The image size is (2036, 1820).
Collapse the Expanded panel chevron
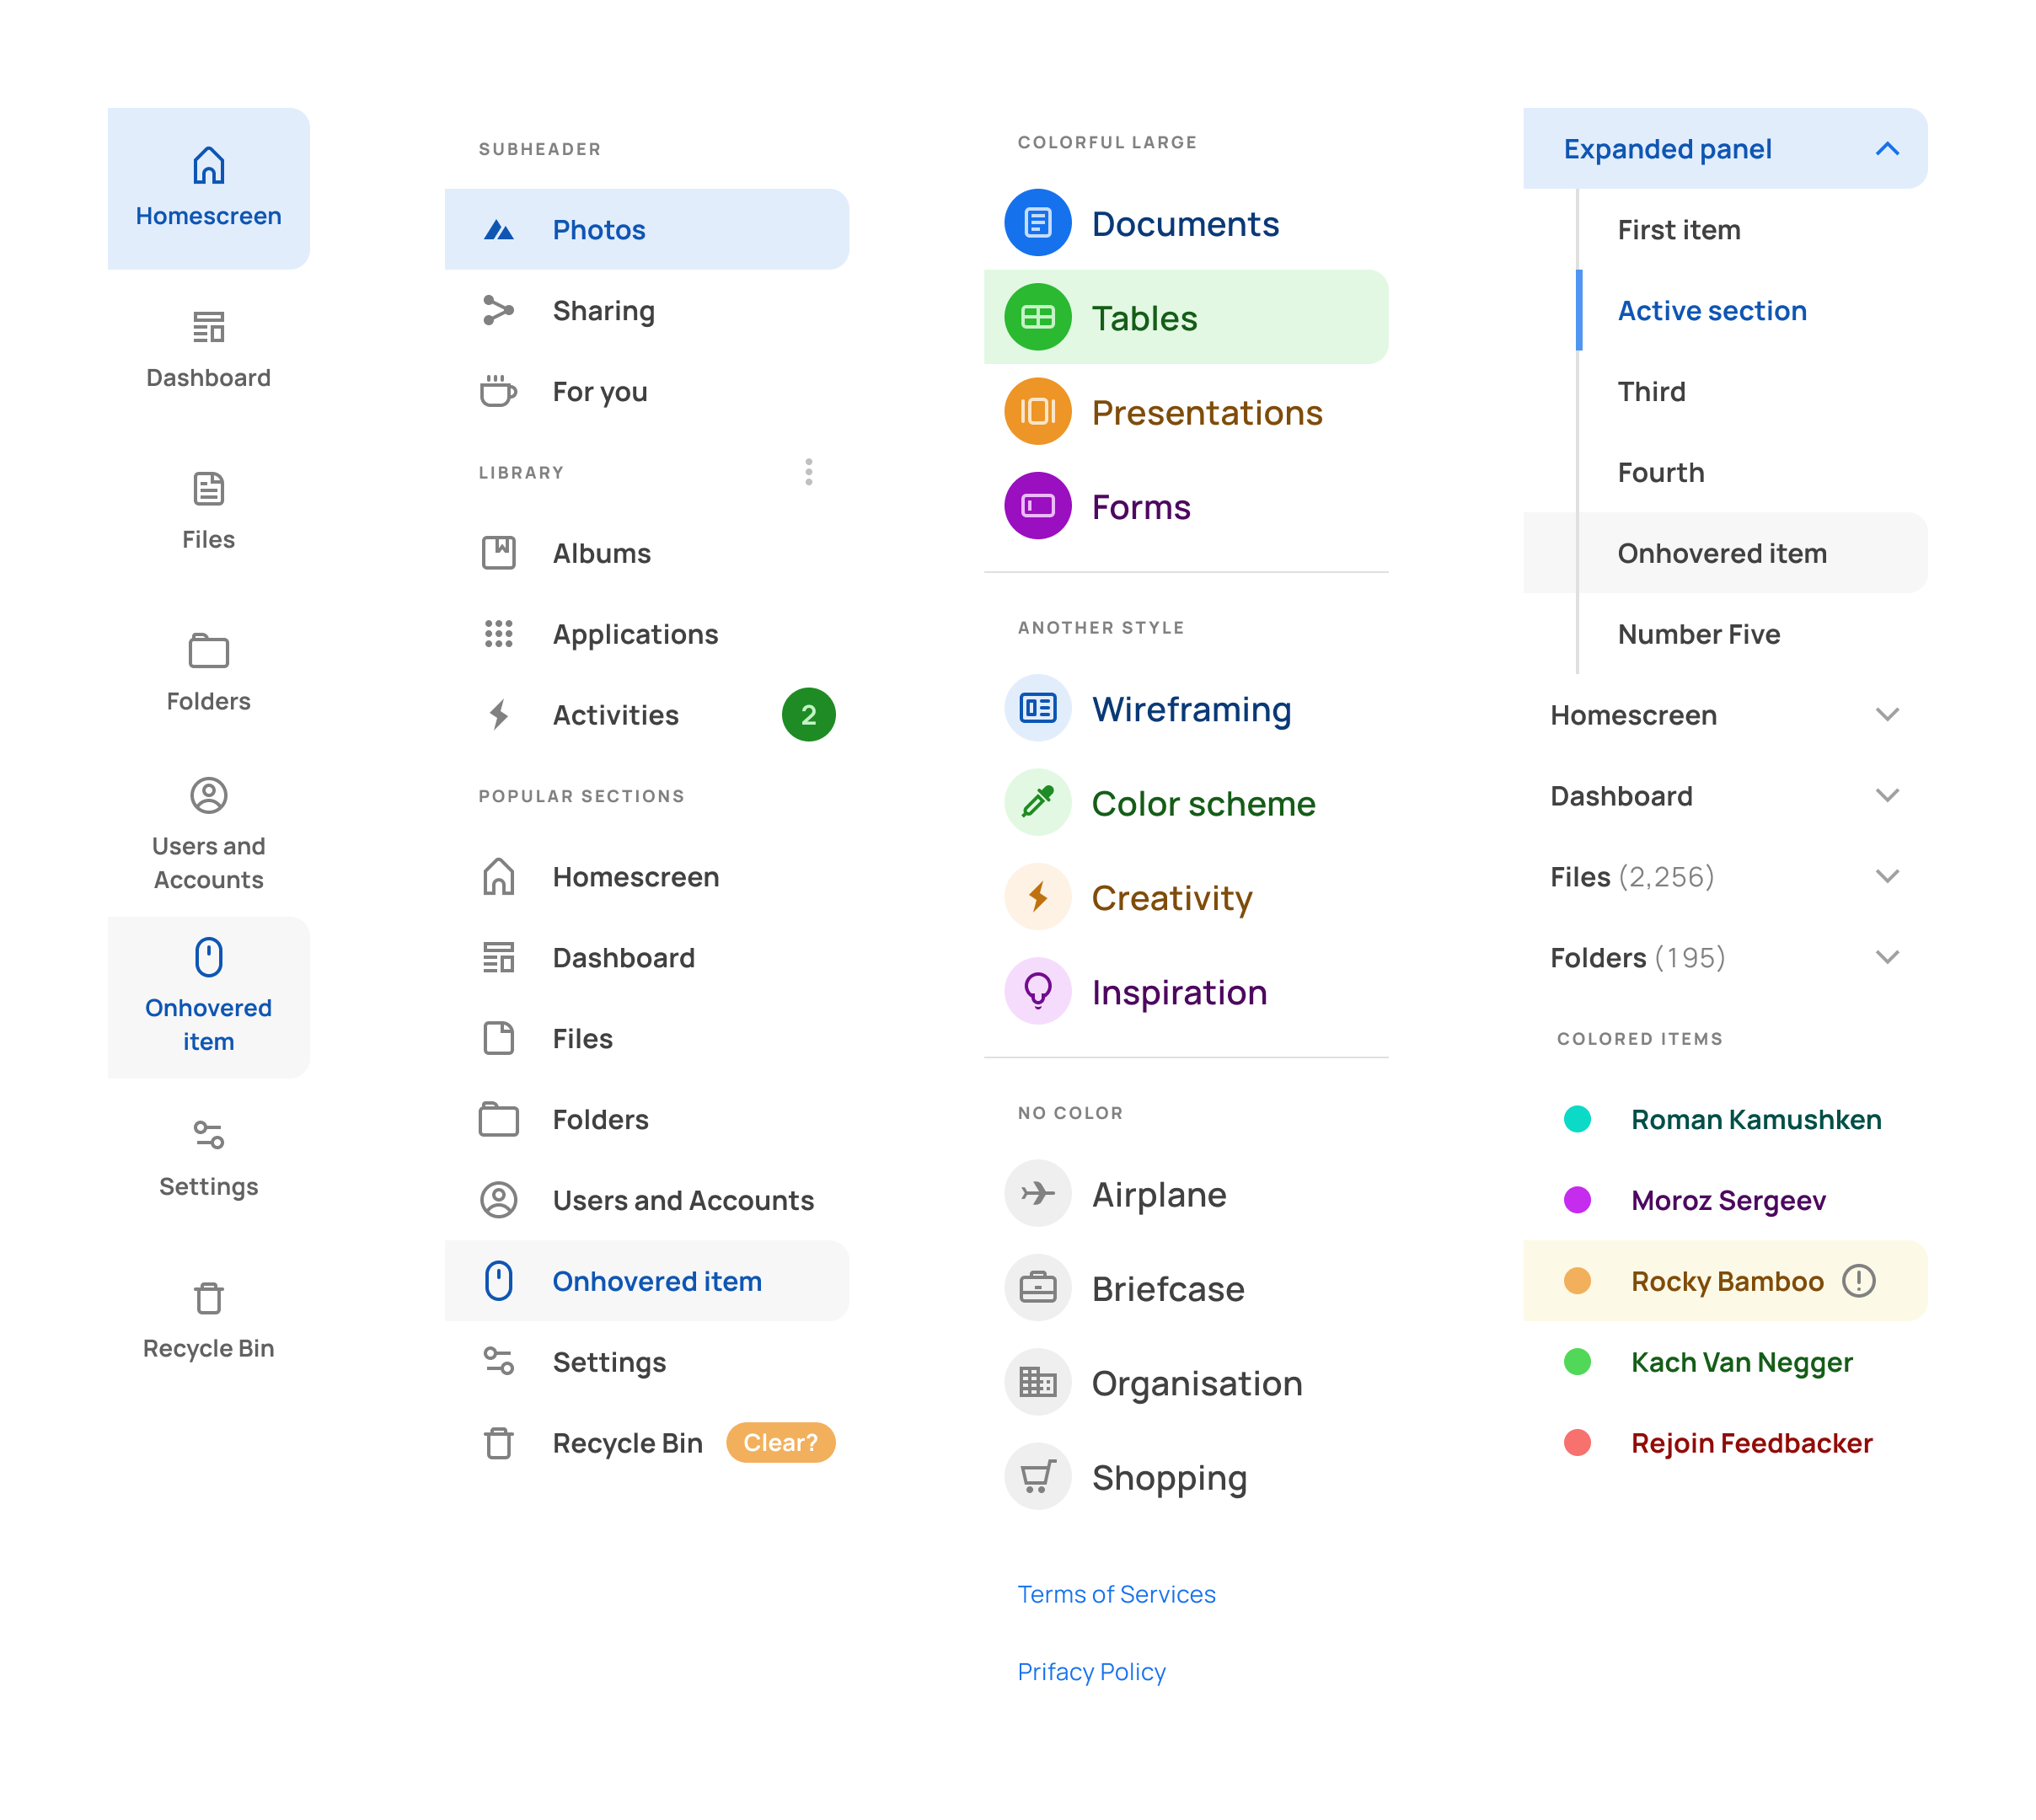[1888, 148]
